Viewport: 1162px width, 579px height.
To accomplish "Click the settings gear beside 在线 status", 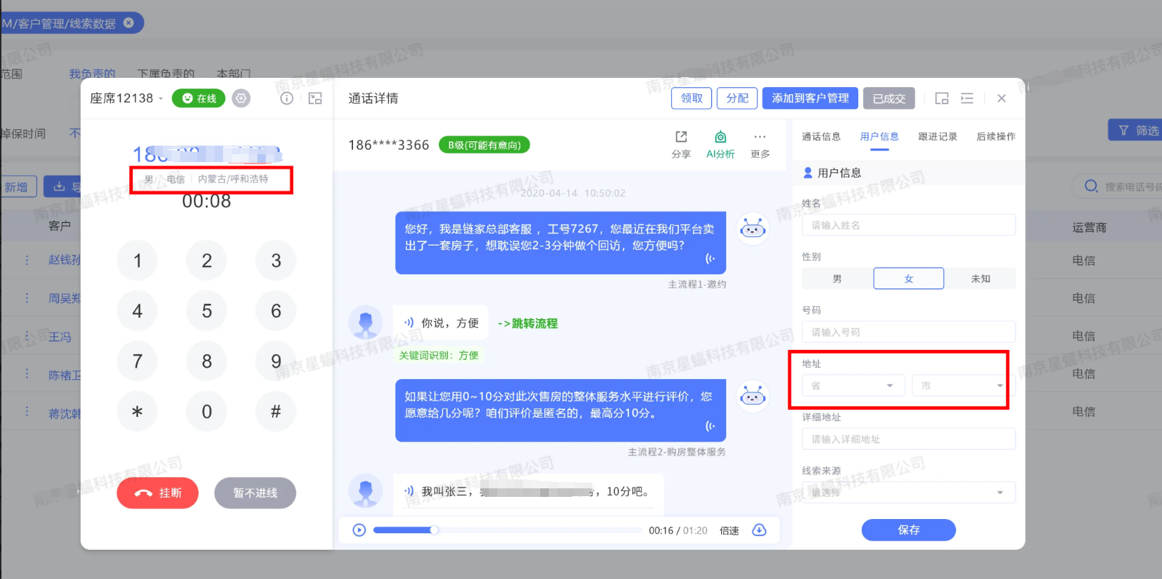I will 242,99.
